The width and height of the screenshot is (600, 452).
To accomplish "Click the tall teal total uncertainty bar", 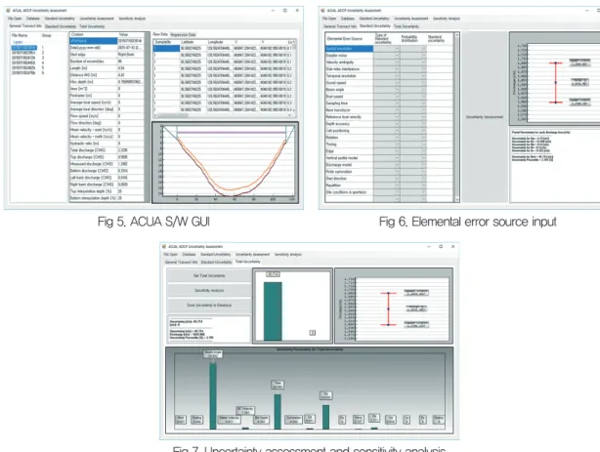I will tap(273, 310).
